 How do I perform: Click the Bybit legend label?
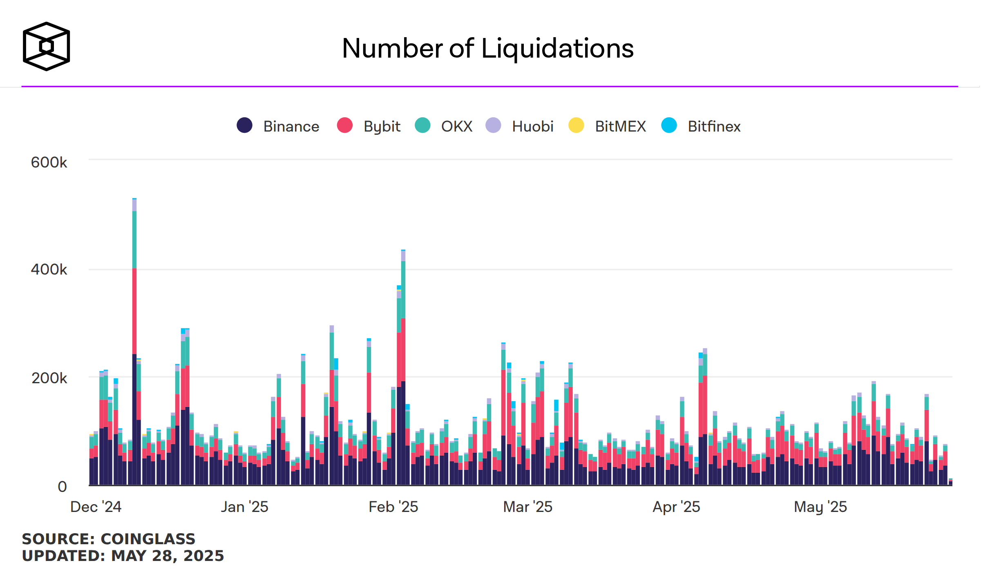click(x=382, y=127)
